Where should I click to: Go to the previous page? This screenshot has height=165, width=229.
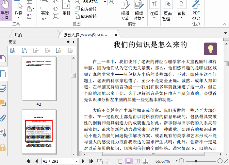coord(37,161)
